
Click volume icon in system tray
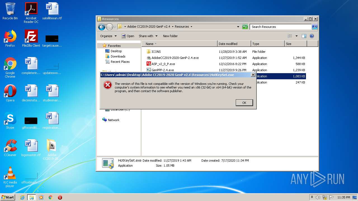coord(318,197)
